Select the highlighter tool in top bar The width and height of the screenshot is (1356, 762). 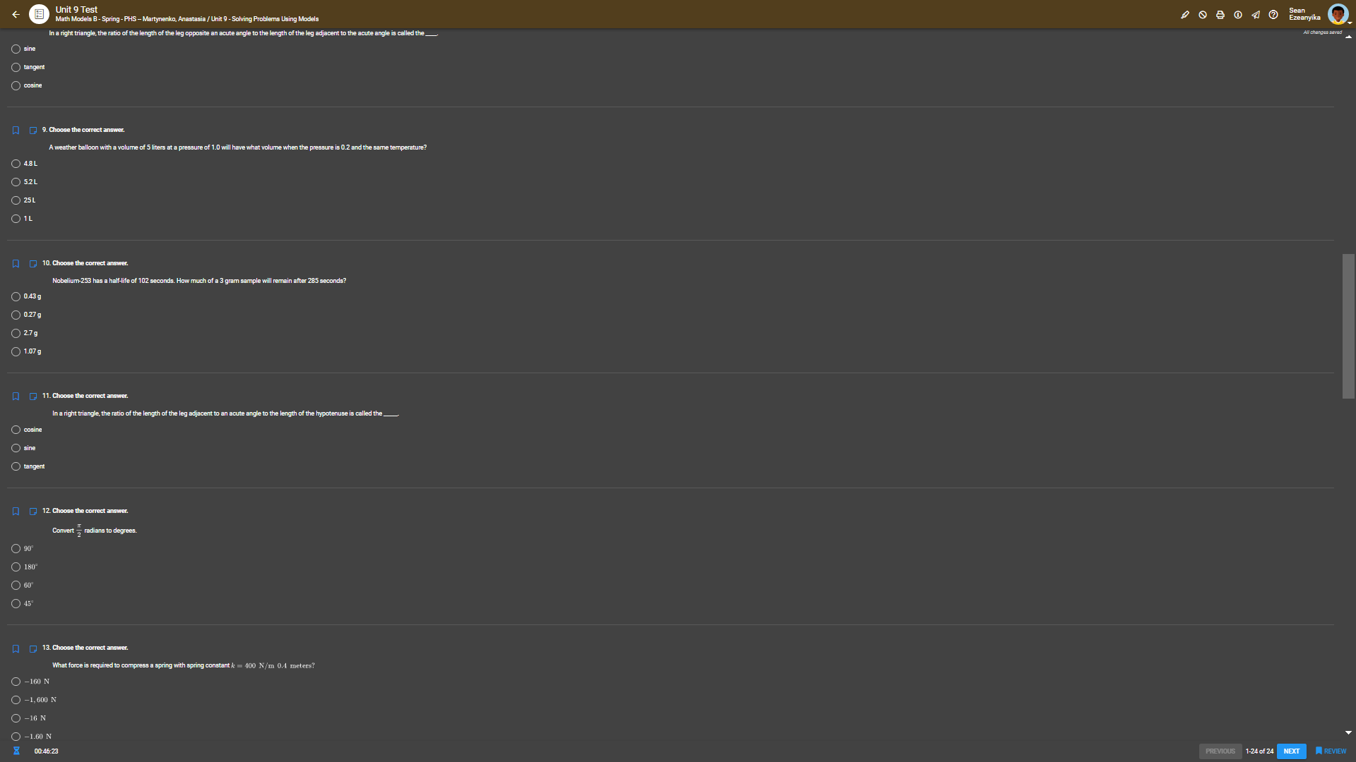(1184, 15)
